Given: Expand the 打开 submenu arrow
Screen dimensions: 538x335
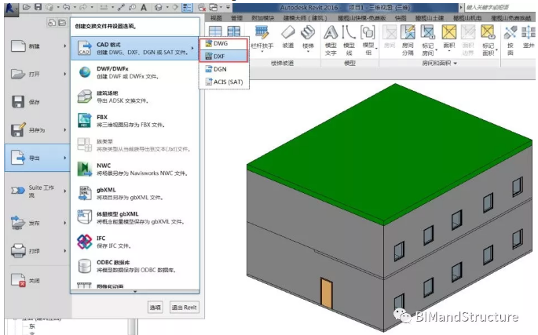Looking at the screenshot, I should pyautogui.click(x=65, y=74).
